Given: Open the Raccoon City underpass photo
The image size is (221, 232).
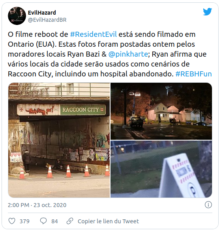Looking at the screenshot, I should tap(59, 140).
